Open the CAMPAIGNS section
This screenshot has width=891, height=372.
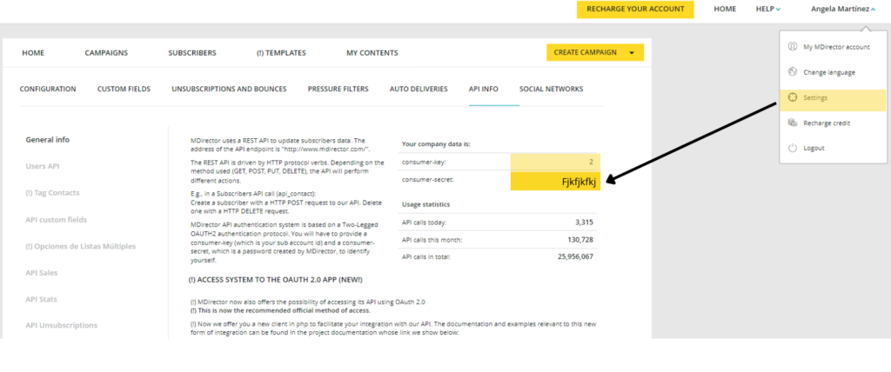click(106, 53)
